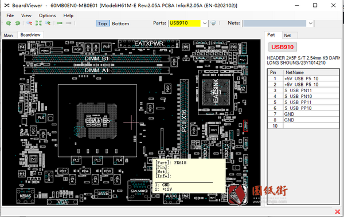The height and width of the screenshot is (217, 344).
Task: Click the grey forward arrow icon
Action: pyautogui.click(x=69, y=23)
